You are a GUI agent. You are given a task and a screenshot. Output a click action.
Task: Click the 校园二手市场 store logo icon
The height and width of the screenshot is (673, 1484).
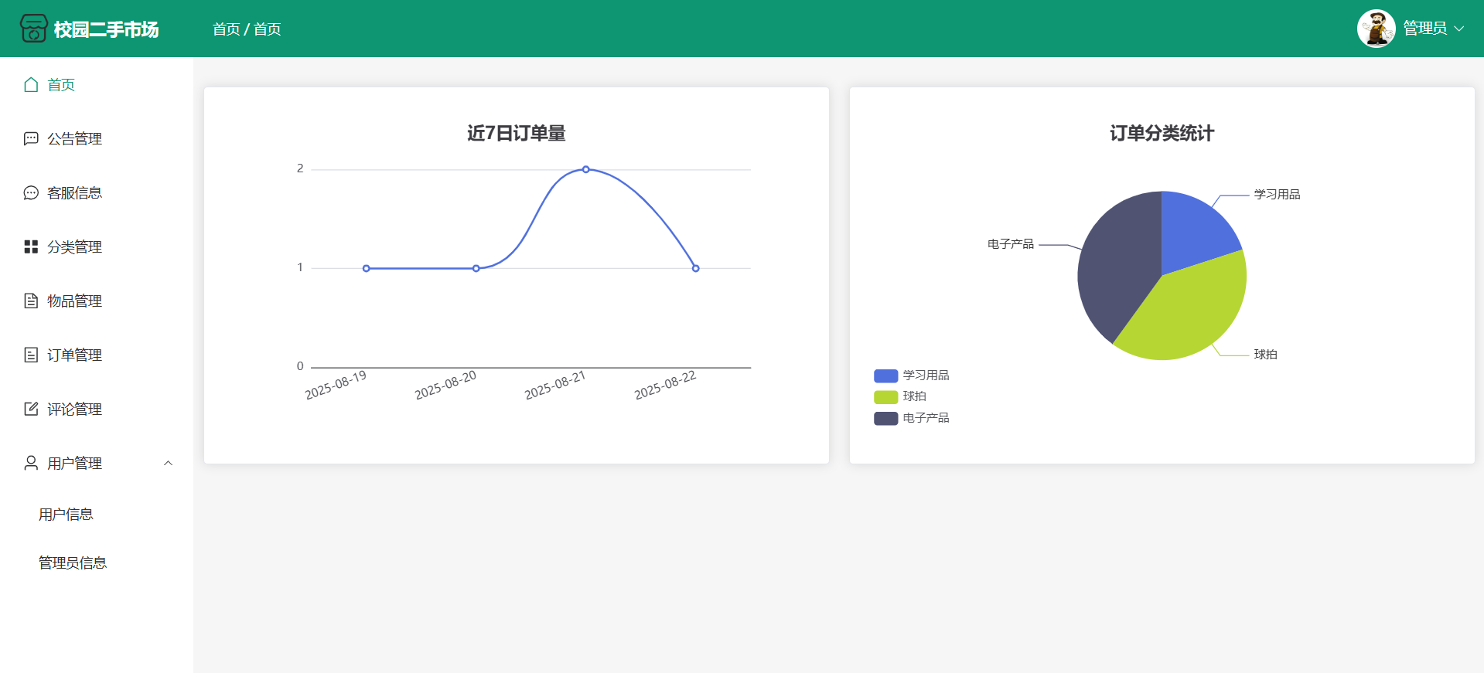tap(33, 29)
